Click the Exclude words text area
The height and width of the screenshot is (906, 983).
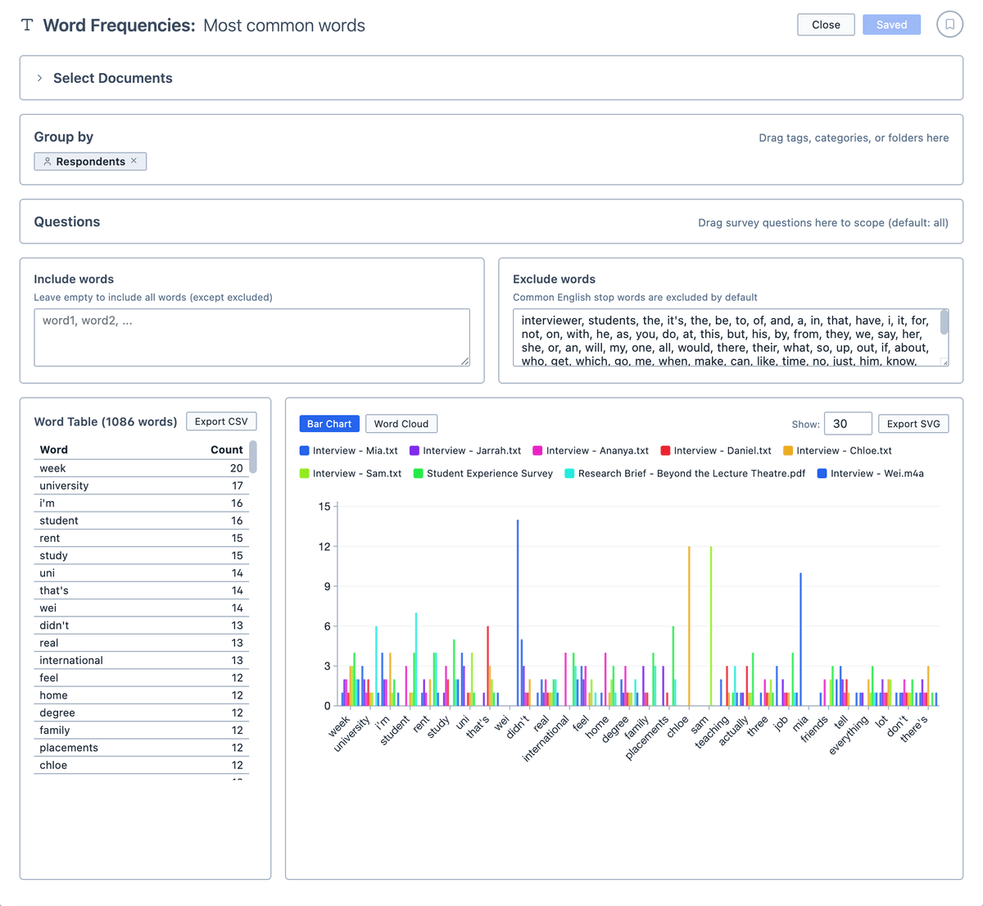pyautogui.click(x=731, y=337)
